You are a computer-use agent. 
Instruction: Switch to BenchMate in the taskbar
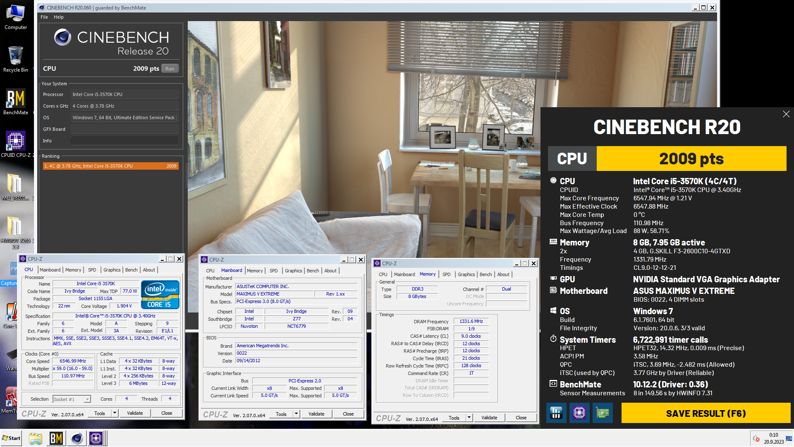pyautogui.click(x=56, y=438)
